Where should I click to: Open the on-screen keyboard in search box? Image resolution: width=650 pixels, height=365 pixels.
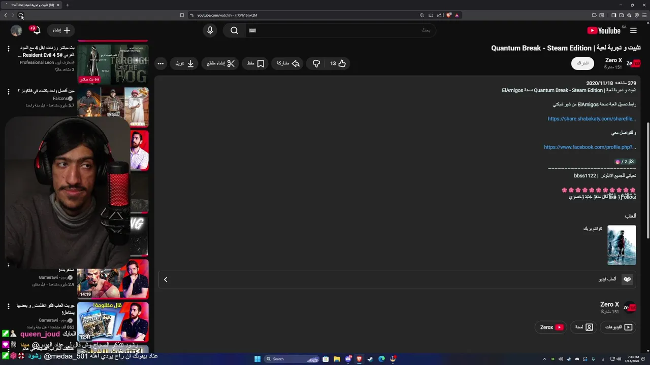[252, 30]
